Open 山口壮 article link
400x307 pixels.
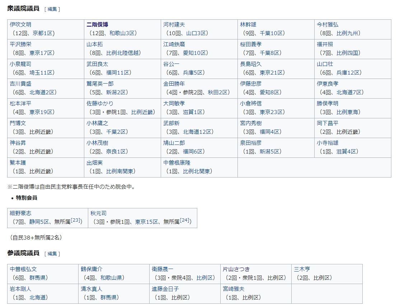tap(325, 64)
